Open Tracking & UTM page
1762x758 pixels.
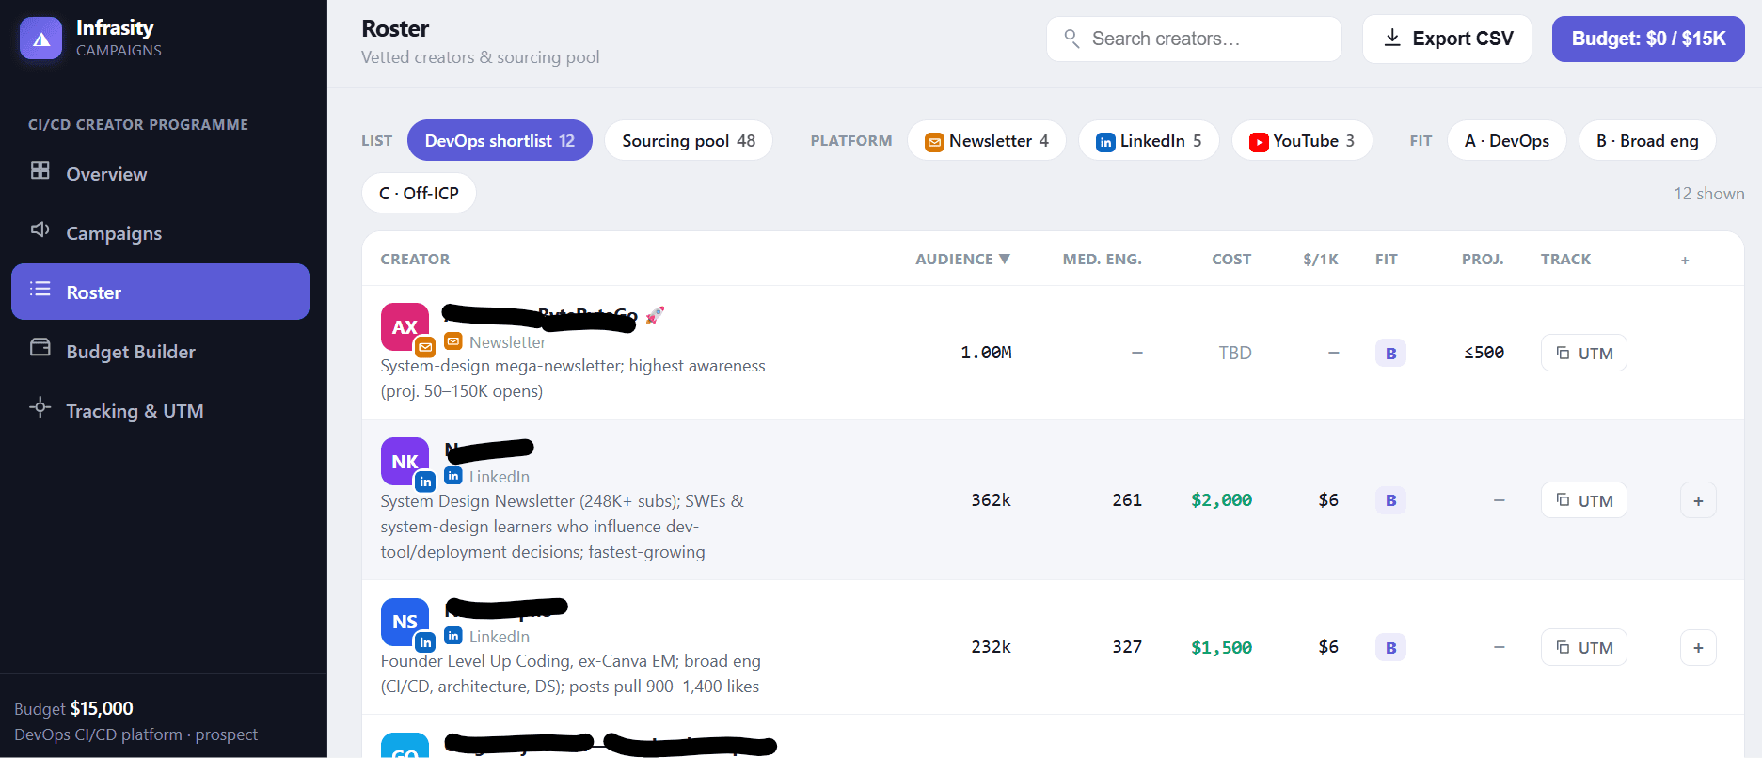point(160,411)
